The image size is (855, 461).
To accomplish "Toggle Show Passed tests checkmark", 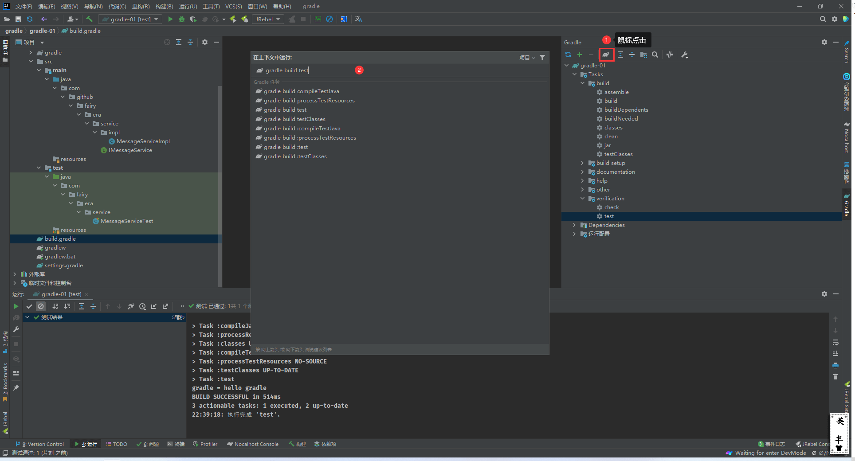I will coord(29,306).
